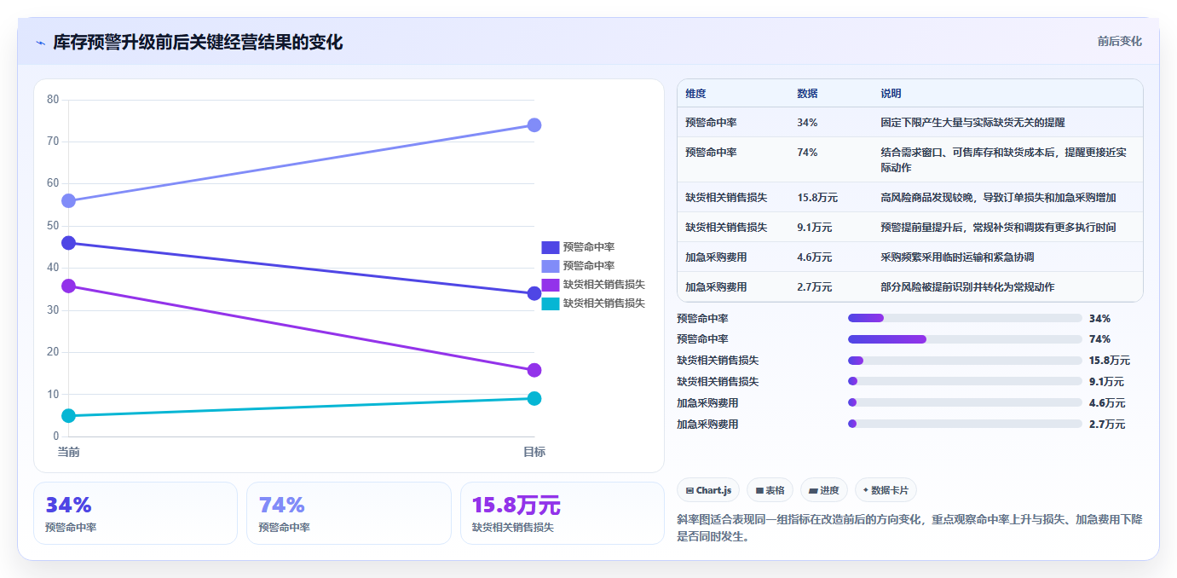Click the 9.1万元 progress bar
The height and width of the screenshot is (578, 1177).
[965, 381]
